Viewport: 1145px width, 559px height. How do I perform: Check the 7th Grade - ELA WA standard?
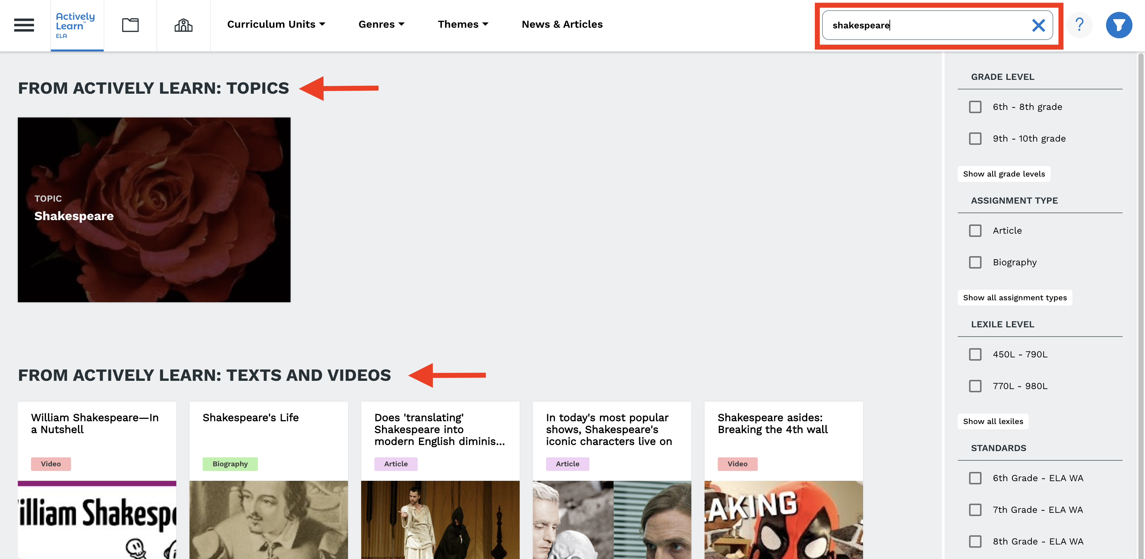(x=975, y=510)
